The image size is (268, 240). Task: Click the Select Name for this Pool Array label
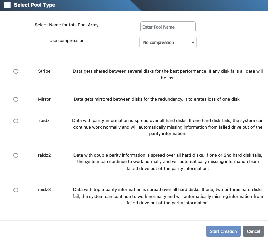coord(67,25)
